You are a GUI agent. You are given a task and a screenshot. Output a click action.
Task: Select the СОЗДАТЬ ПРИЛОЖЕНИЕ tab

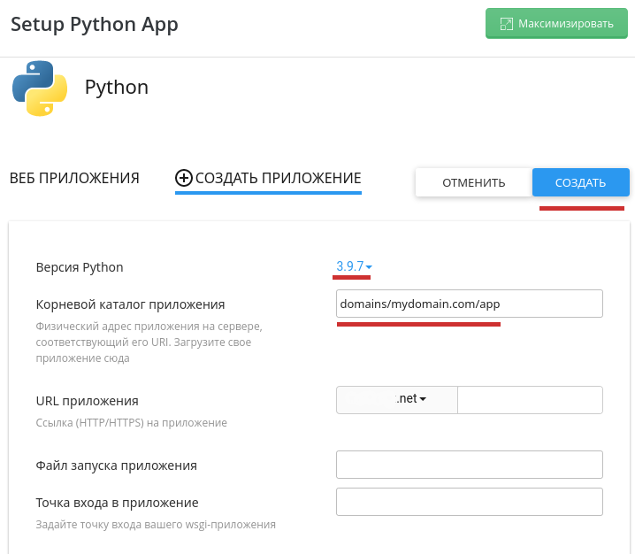click(x=278, y=178)
